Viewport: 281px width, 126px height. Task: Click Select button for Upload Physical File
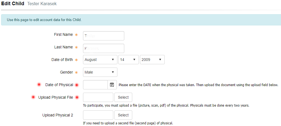pos(123,97)
